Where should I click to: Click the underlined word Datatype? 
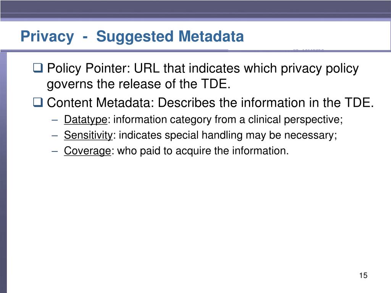[x=86, y=120]
